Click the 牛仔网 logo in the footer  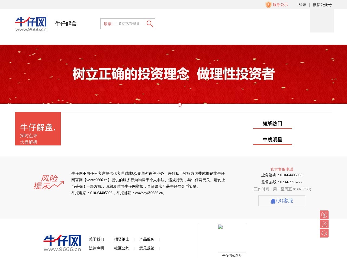click(x=62, y=243)
